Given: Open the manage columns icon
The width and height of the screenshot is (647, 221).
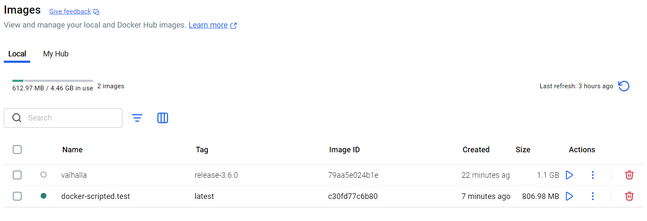Looking at the screenshot, I should (163, 118).
